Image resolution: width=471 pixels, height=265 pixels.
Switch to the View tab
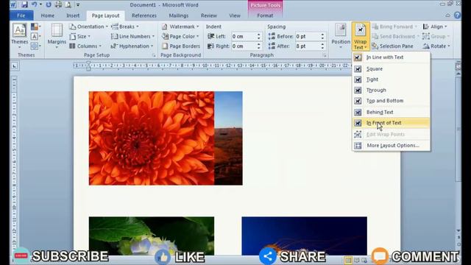point(235,15)
